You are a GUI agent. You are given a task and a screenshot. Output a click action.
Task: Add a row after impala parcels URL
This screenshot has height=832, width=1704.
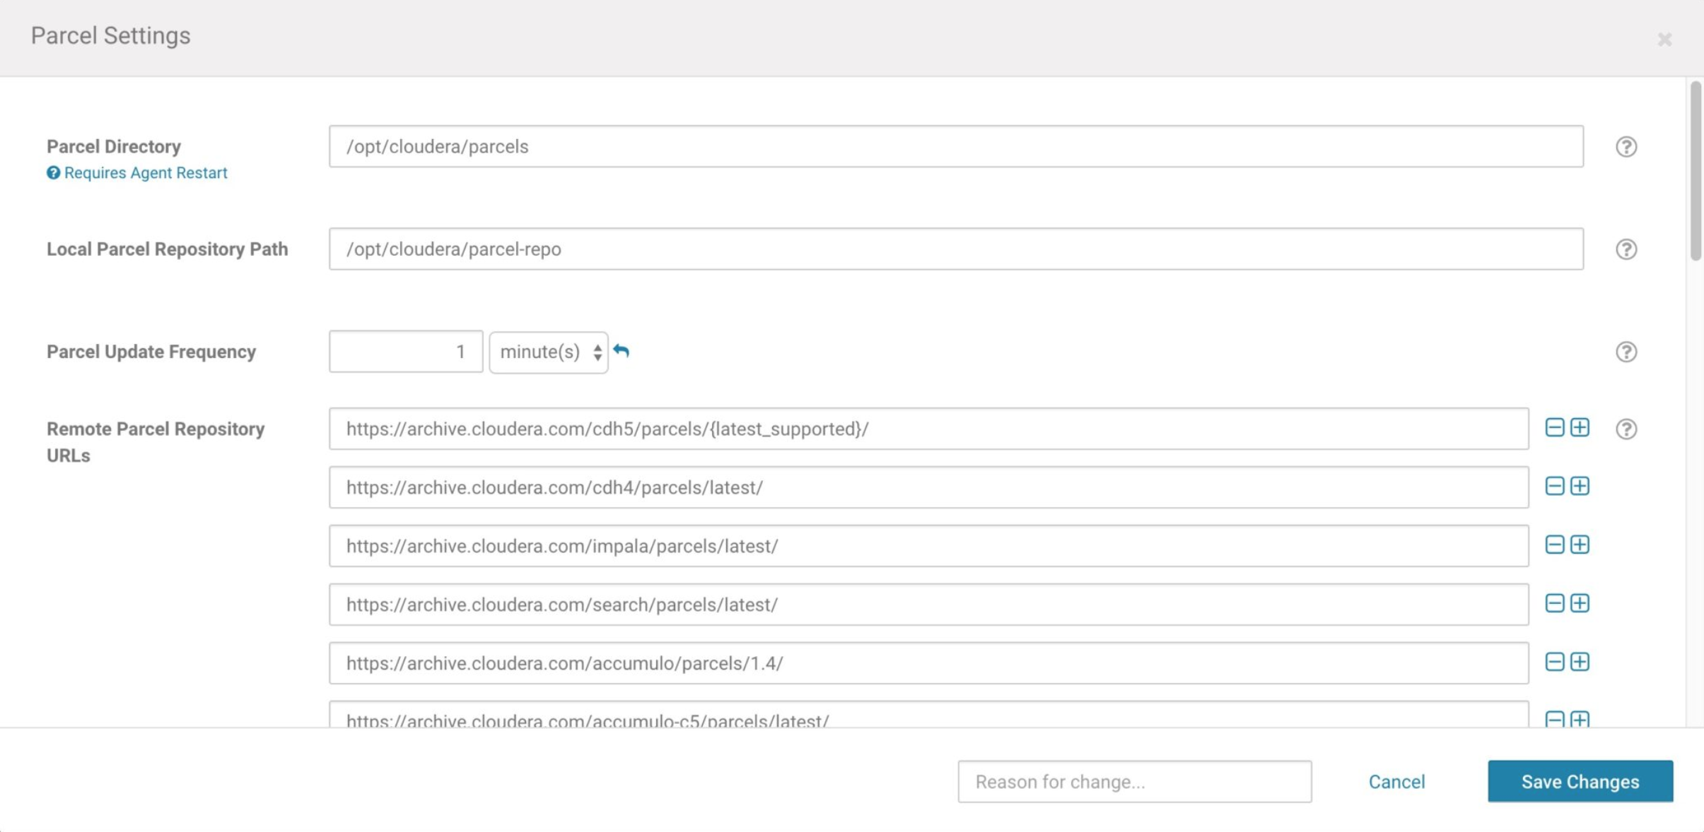[1580, 545]
